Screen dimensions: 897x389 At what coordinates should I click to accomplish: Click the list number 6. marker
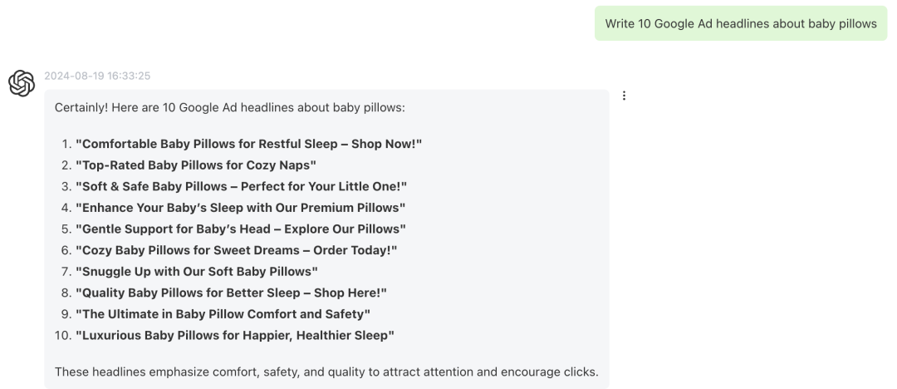click(66, 250)
